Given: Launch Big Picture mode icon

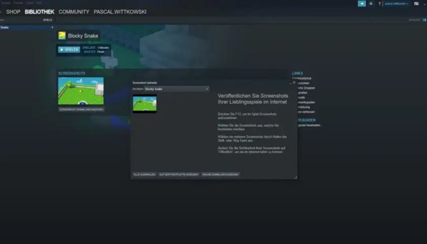Looking at the screenshot, I should [416, 4].
